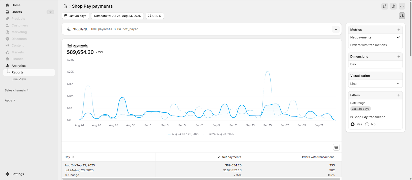Click the $89,654.20 table cell
The width and height of the screenshot is (412, 180).
[233, 165]
